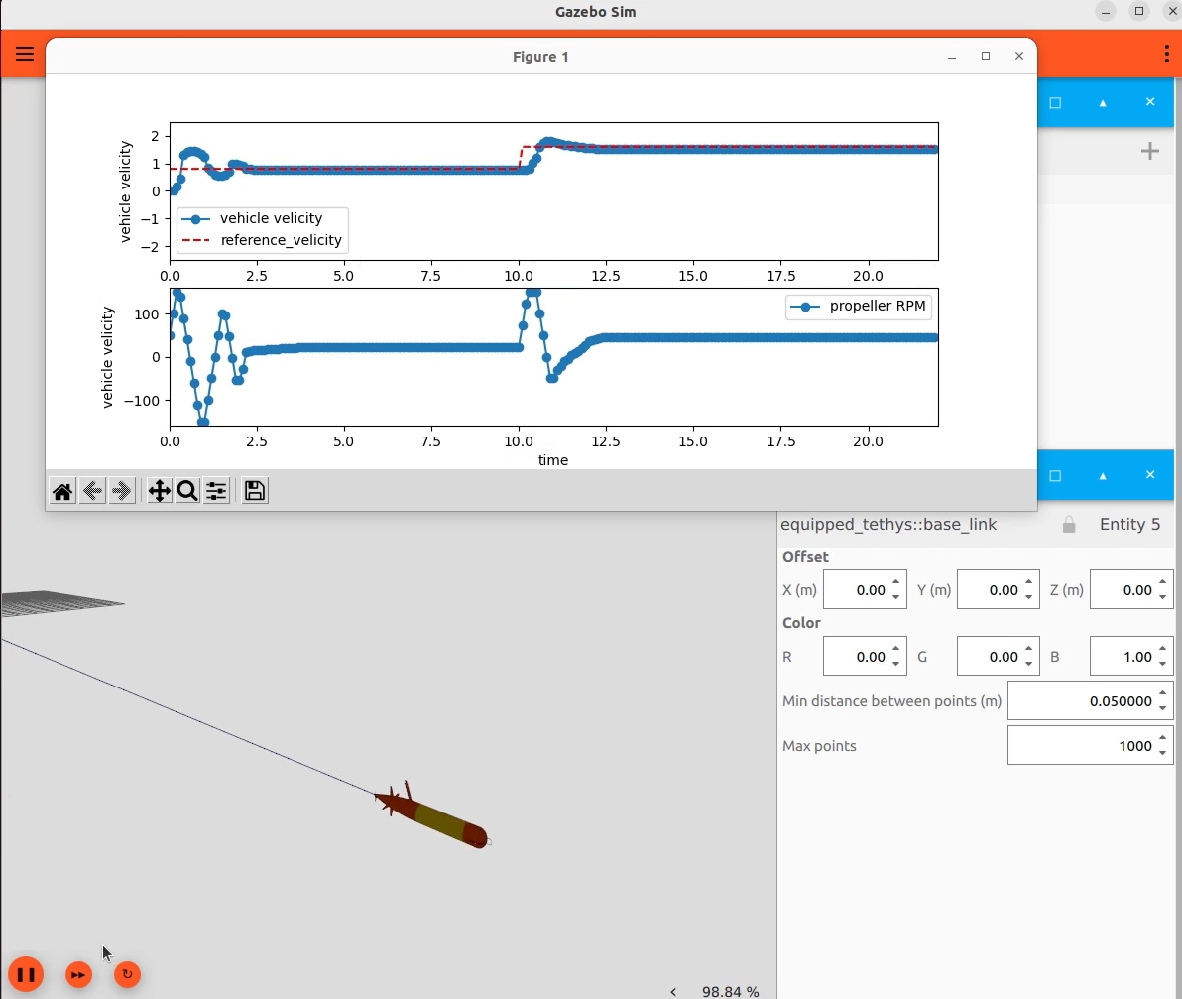This screenshot has width=1182, height=999.
Task: Increase the red color value
Action: pyautogui.click(x=895, y=649)
